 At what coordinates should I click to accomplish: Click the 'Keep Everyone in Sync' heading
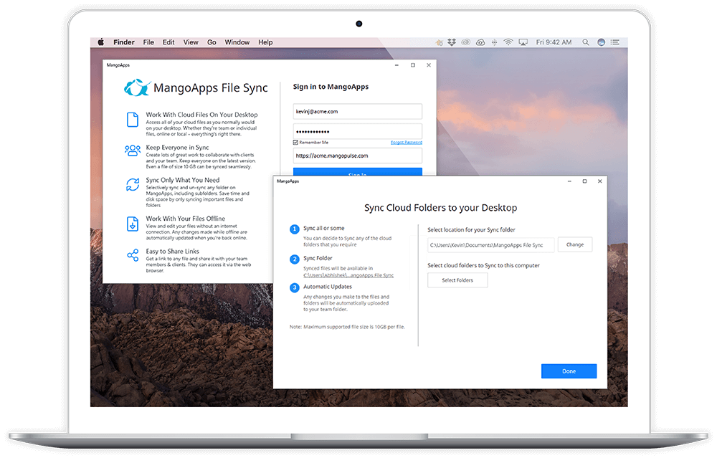[177, 148]
